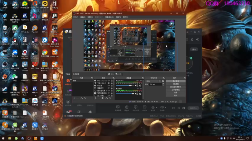Click the notification bell in Douyu window
The image size is (252, 141).
click(192, 39)
